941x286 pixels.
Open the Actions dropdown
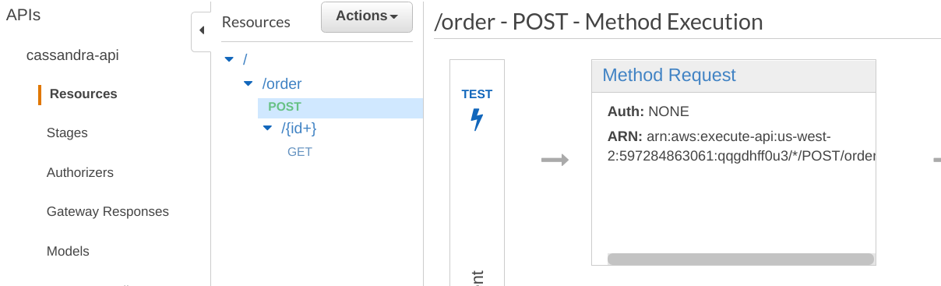tap(367, 16)
